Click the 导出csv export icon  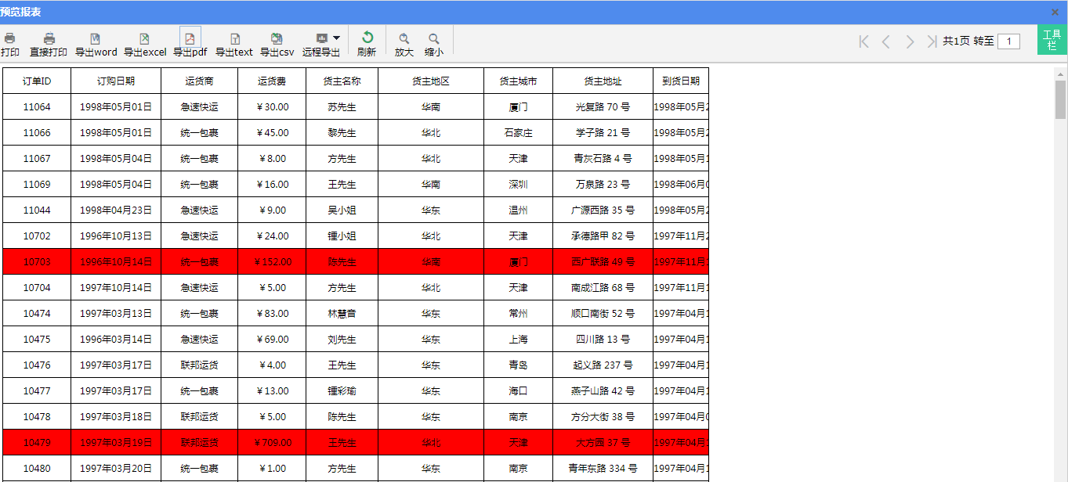(277, 39)
